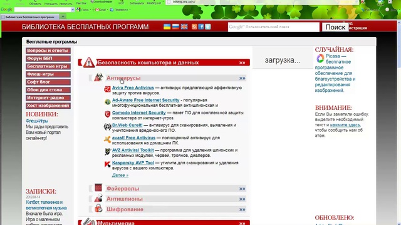Click the Avira Free Antivirus icon
The image size is (401, 225).
107,89
